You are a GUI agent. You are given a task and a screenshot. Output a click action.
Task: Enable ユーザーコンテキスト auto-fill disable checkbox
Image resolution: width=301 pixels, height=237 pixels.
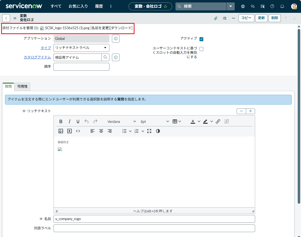coord(201,49)
